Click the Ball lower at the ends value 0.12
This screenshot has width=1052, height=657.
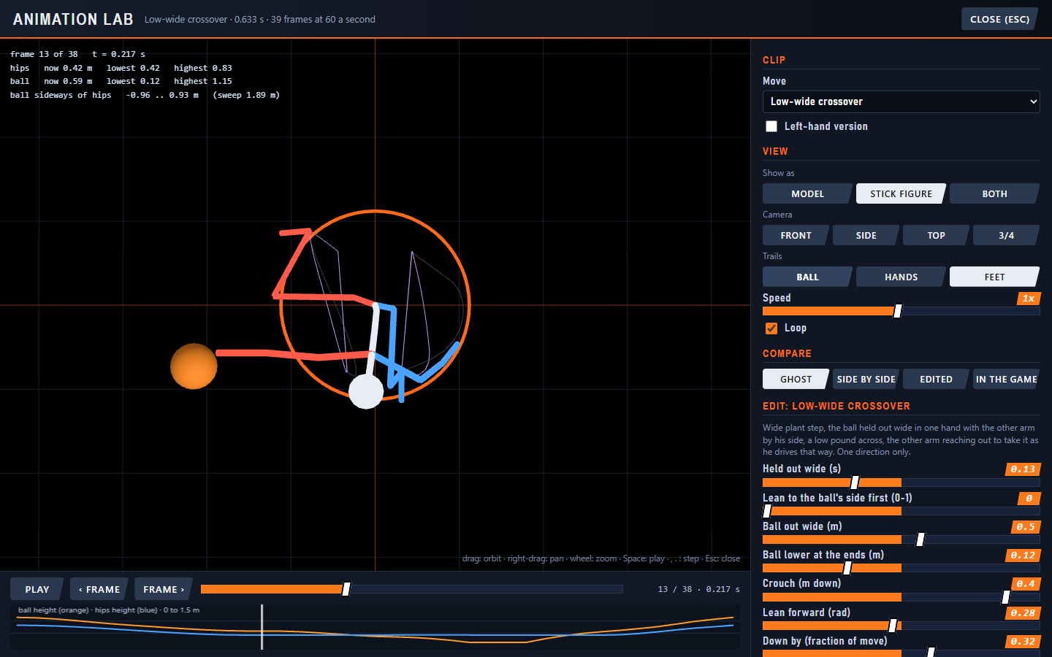pos(1023,555)
